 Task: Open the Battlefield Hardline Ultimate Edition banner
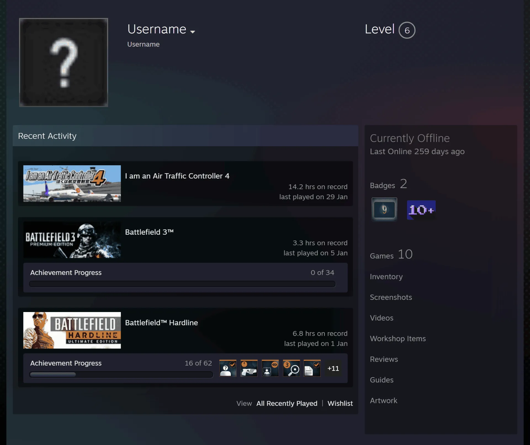(x=72, y=330)
